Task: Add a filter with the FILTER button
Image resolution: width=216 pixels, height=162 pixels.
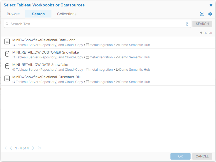Action: pyautogui.click(x=206, y=33)
